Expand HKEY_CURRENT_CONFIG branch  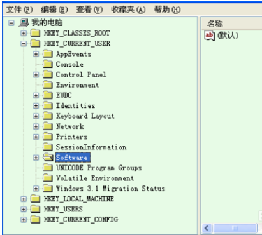pos(24,220)
